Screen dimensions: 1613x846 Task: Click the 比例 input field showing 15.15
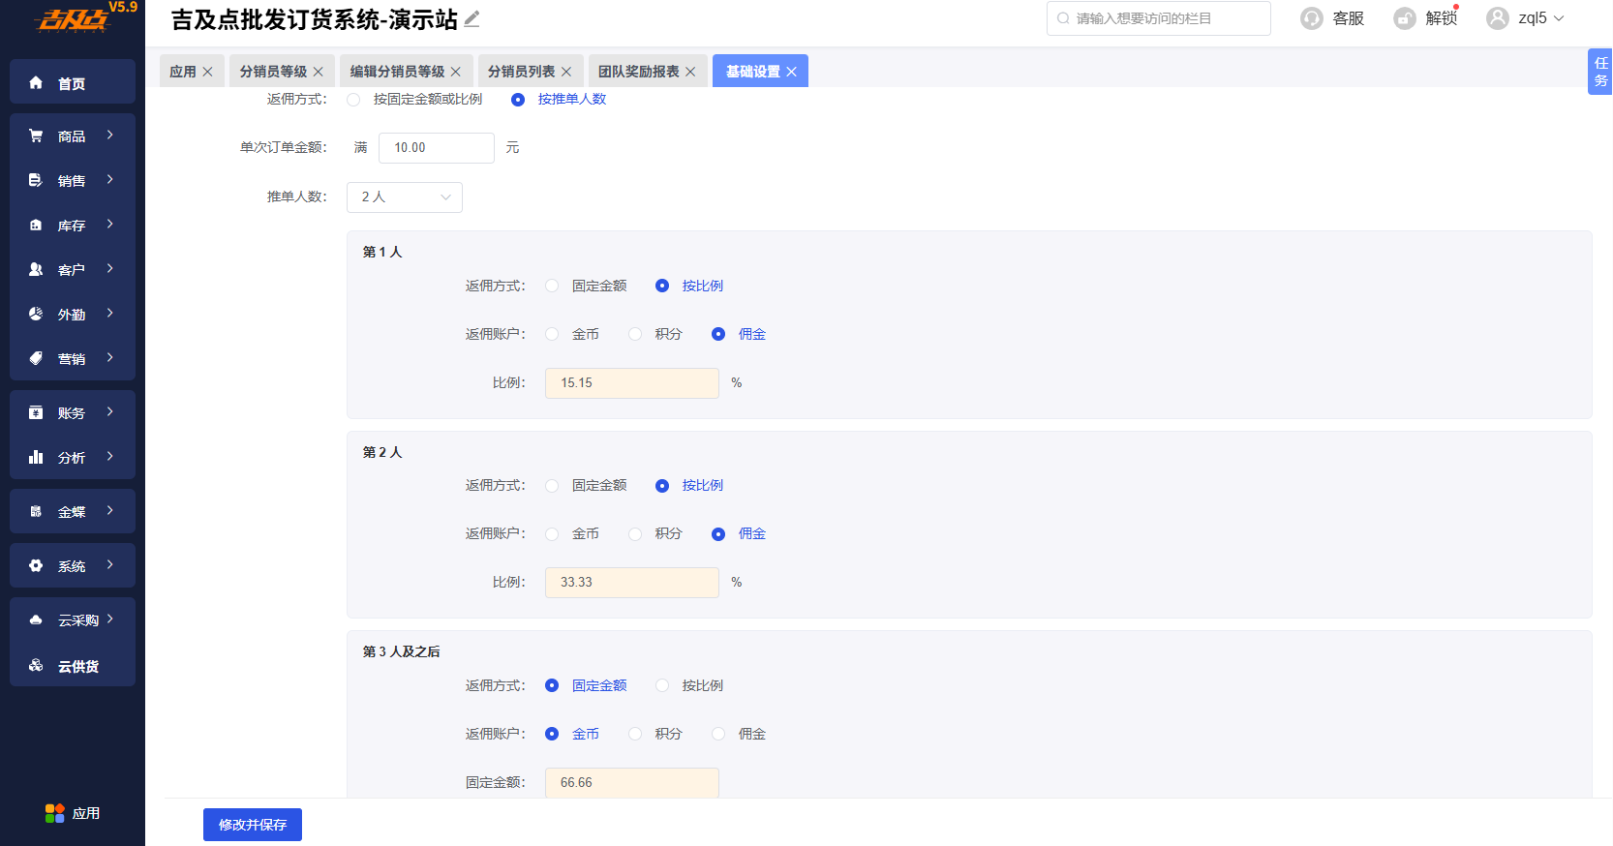(x=632, y=383)
